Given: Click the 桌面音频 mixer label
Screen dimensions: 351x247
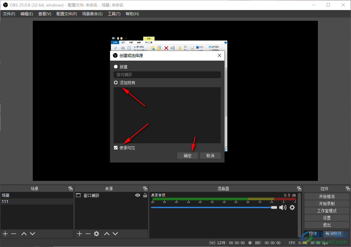Looking at the screenshot, I should pos(158,195).
